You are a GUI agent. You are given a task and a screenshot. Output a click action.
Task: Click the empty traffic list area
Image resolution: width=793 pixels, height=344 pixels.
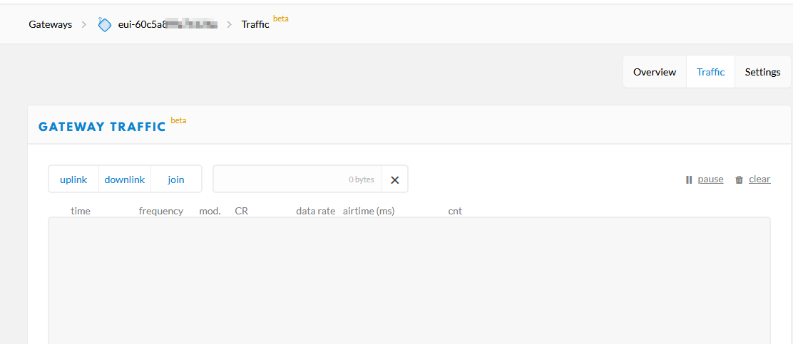point(409,281)
